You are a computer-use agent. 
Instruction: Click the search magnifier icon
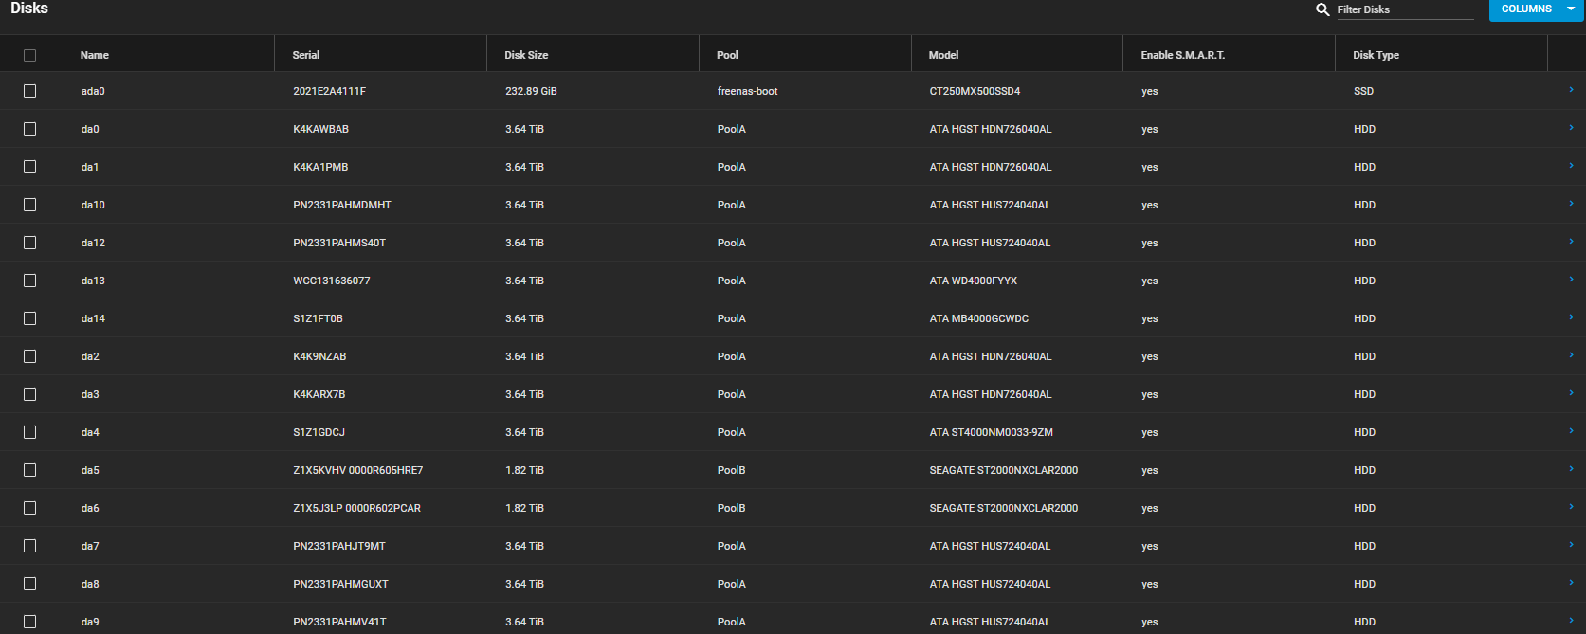(x=1322, y=9)
